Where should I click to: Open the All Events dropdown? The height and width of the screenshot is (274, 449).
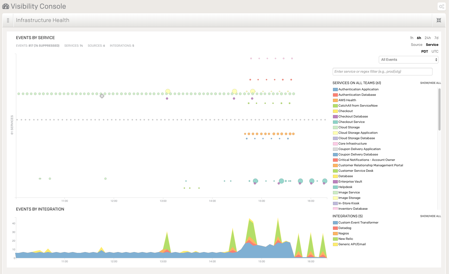click(x=408, y=60)
